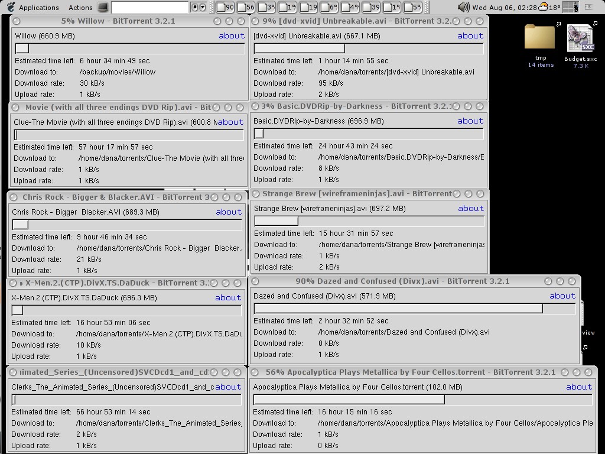Click the "21 kB/s" download rate in Chris Rock window
Image resolution: width=605 pixels, height=454 pixels.
point(89,260)
